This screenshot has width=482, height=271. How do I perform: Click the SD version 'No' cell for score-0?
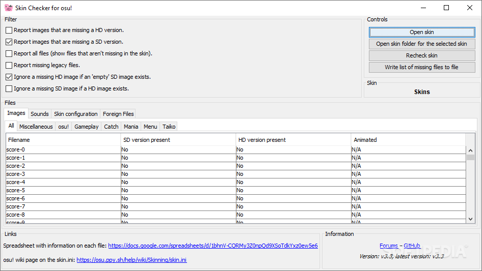pyautogui.click(x=178, y=149)
